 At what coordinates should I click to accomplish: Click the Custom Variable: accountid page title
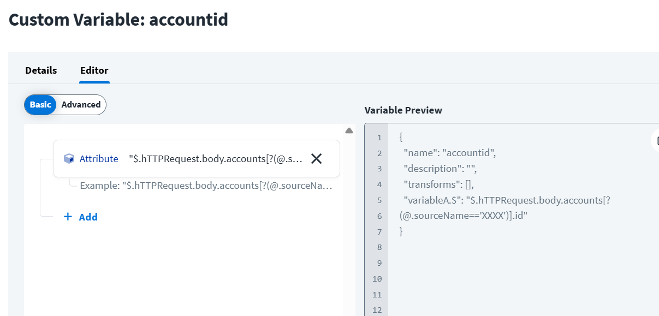click(x=118, y=20)
